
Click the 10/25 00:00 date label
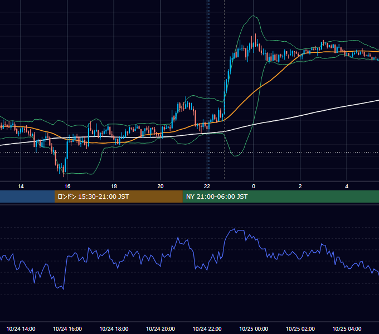254,328
